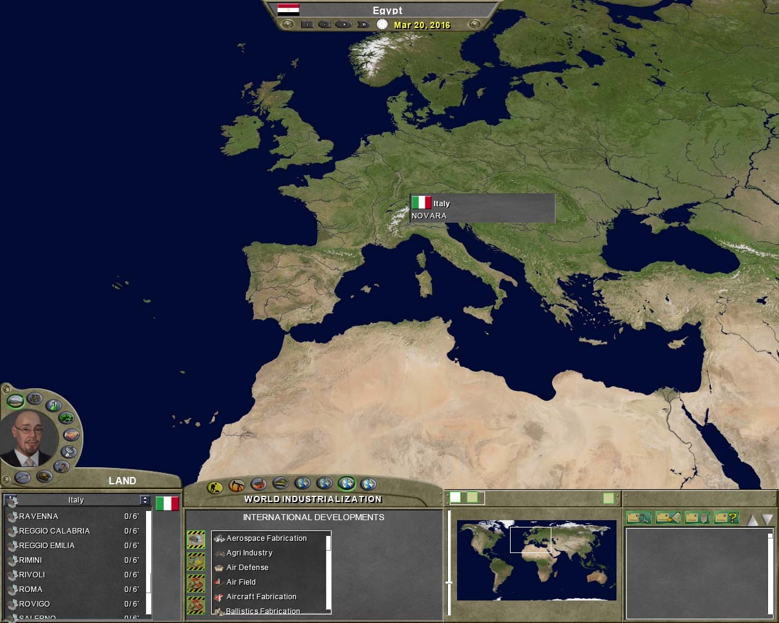The width and height of the screenshot is (779, 623).
Task: Open the message search envelope icon
Action: click(x=639, y=518)
